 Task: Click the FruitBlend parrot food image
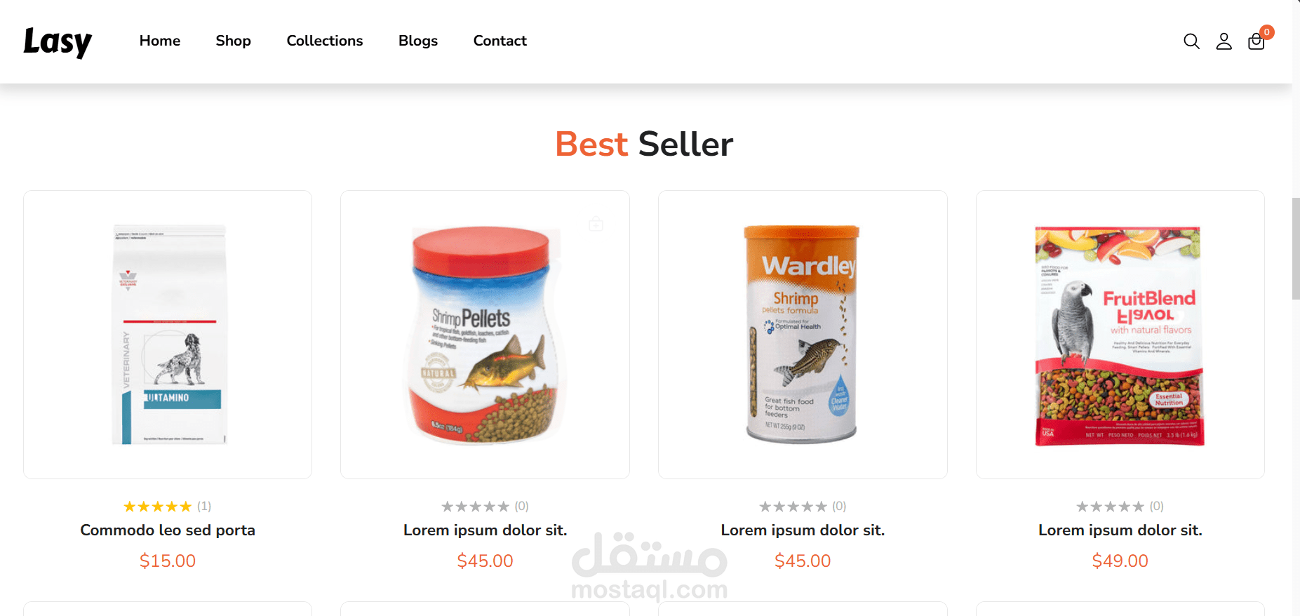pos(1120,336)
